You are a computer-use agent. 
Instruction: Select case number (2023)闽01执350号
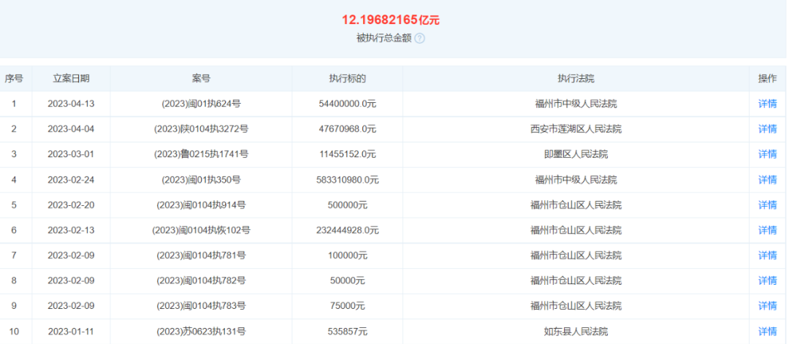coord(201,180)
